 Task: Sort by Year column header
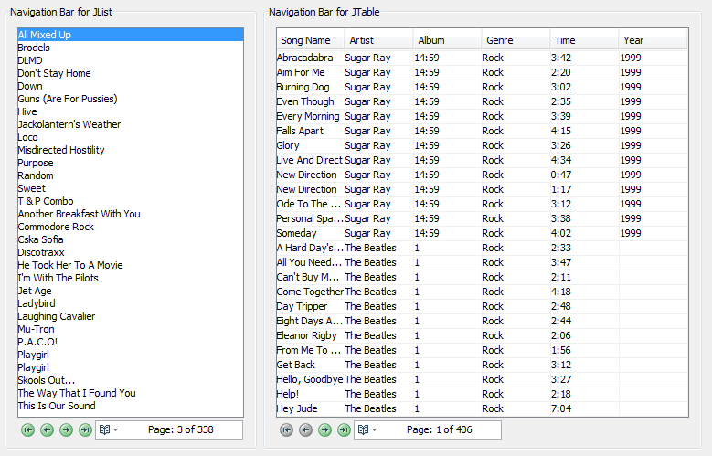pos(653,40)
